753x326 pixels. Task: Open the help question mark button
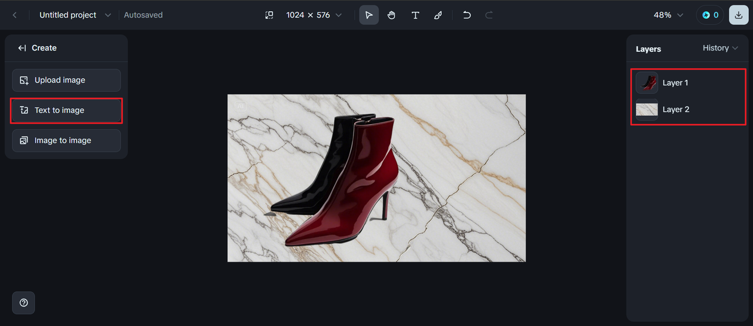coord(24,302)
